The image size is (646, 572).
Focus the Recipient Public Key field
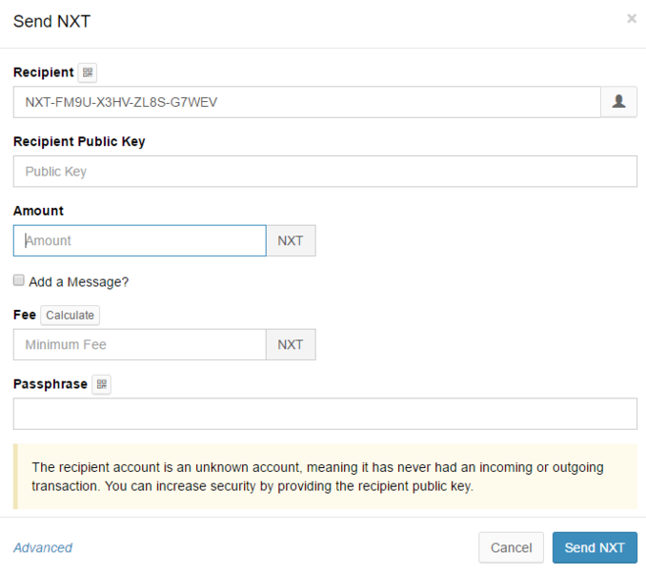[x=324, y=172]
